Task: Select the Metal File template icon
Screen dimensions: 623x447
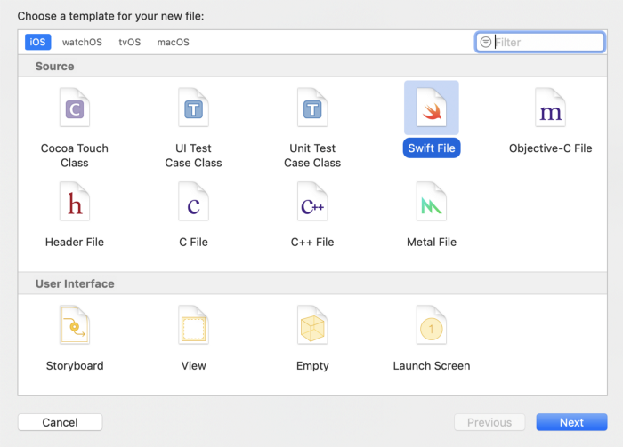Action: [432, 204]
